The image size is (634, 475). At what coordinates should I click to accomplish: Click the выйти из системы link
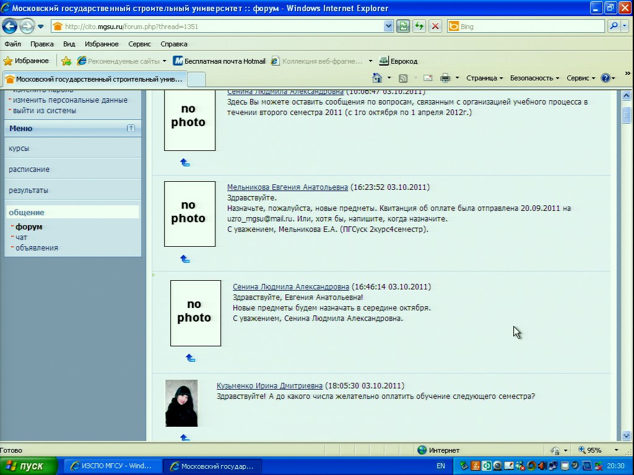pyautogui.click(x=45, y=111)
